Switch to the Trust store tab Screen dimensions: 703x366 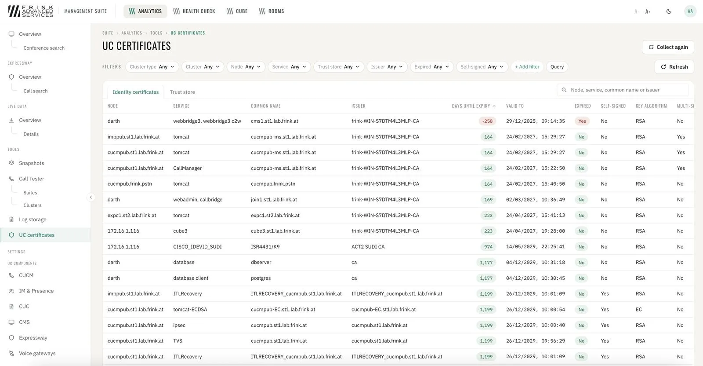pos(182,92)
